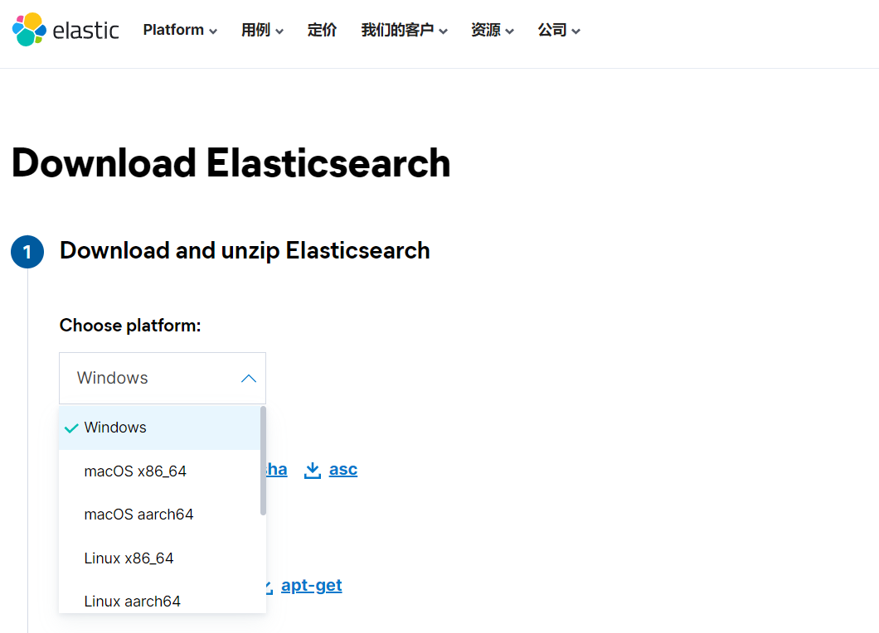Screen dimensions: 879x633
Task: Click the download icon beside asc
Action: 312,469
